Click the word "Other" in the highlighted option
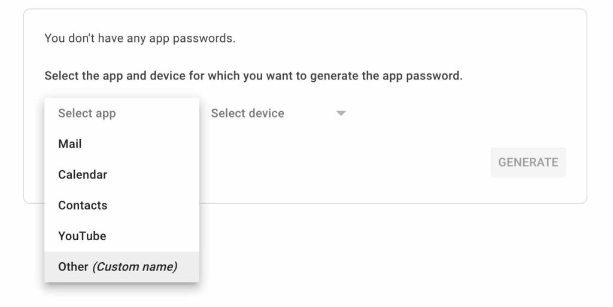The height and width of the screenshot is (307, 613). point(73,266)
